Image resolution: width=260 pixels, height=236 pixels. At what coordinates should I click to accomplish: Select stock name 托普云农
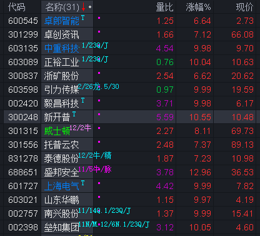point(62,145)
